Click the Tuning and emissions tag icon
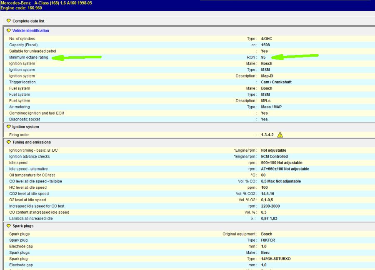 pyautogui.click(x=9, y=142)
